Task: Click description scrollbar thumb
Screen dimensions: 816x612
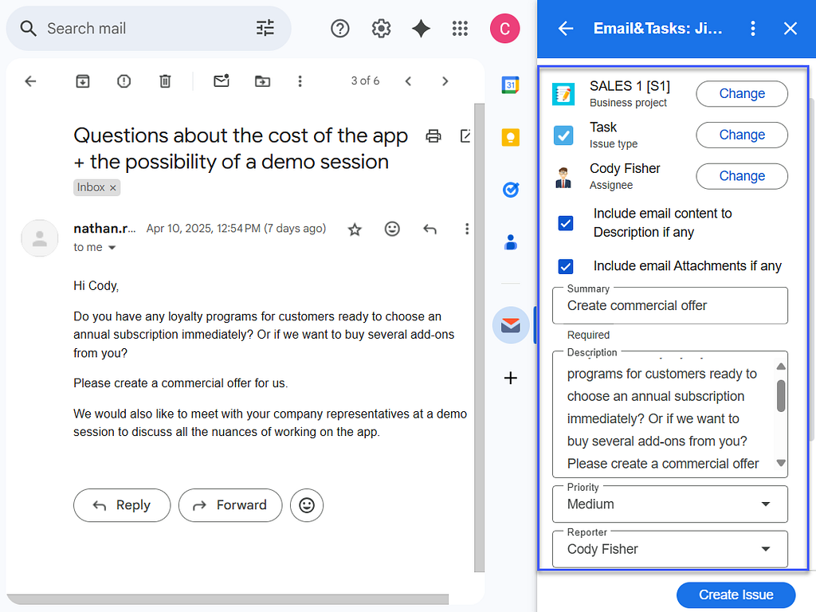Action: click(x=781, y=396)
